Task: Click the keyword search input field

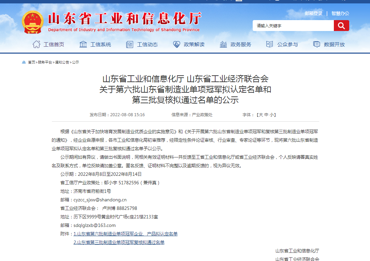Action: 293,26
